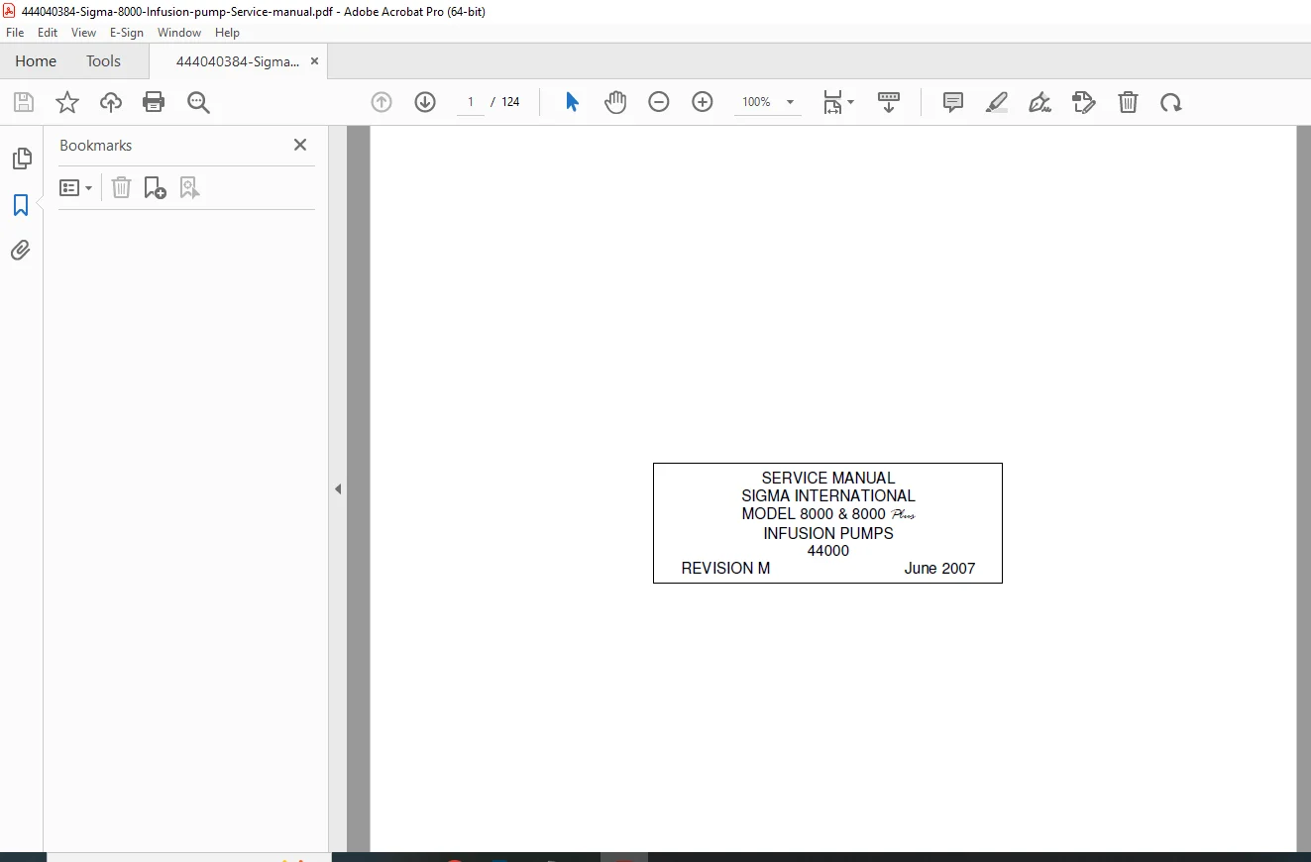1311x862 pixels.
Task: Click the Save file icon
Action: pyautogui.click(x=24, y=102)
